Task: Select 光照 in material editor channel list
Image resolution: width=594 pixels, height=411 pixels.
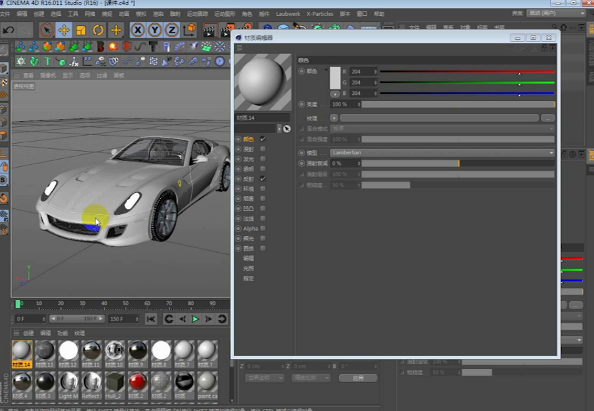Action: (x=249, y=268)
